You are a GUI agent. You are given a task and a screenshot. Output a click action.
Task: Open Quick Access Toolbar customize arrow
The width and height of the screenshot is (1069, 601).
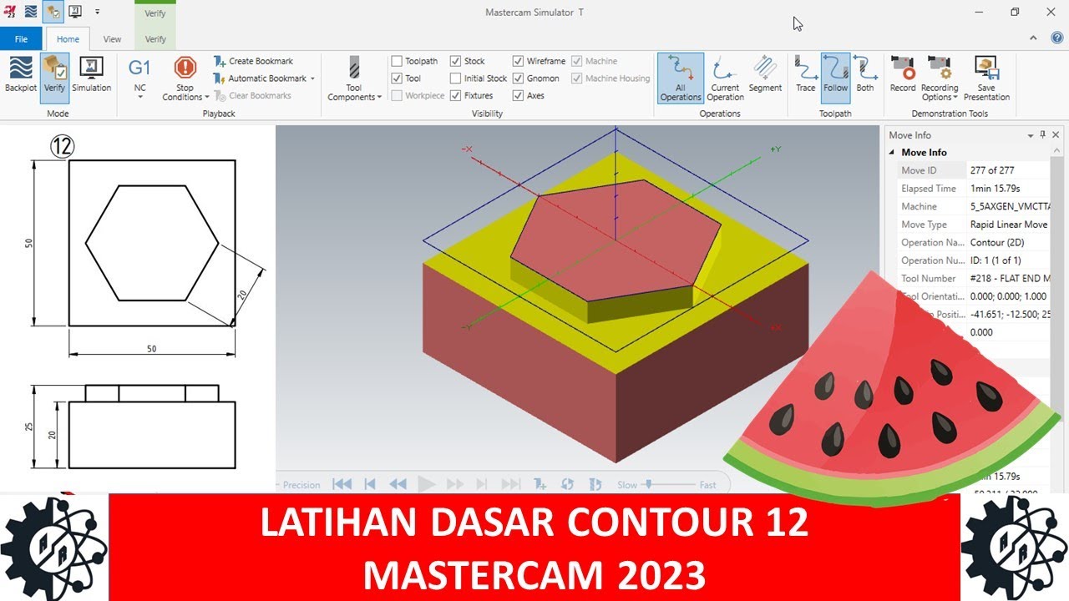97,13
